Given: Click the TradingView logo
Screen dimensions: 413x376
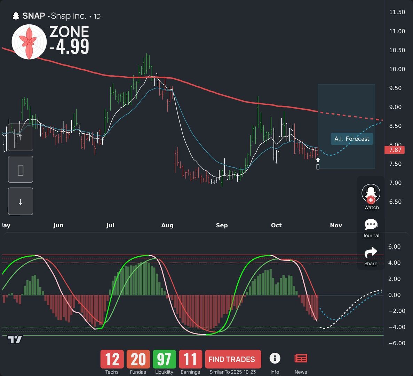Looking at the screenshot, I should pyautogui.click(x=15, y=339).
